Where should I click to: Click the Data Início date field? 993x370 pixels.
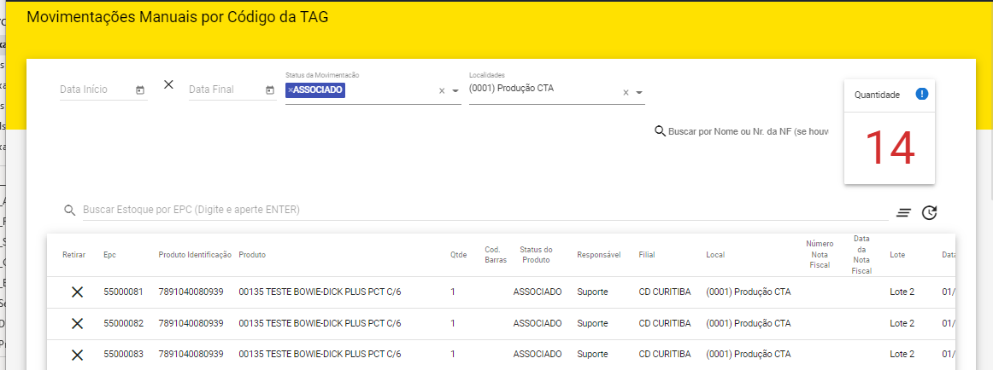[96, 90]
